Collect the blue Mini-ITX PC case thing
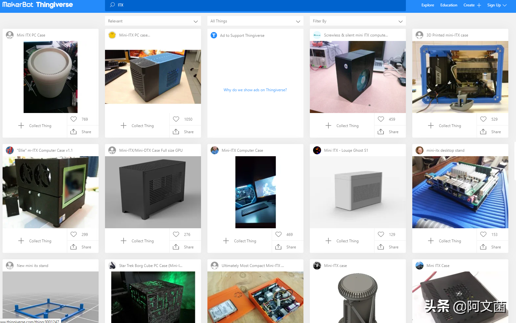Image resolution: width=516 pixels, height=323 pixels. click(137, 125)
